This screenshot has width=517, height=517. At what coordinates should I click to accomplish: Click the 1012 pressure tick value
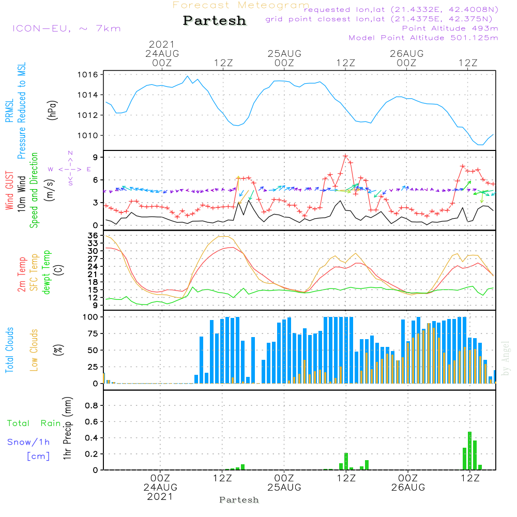[88, 115]
